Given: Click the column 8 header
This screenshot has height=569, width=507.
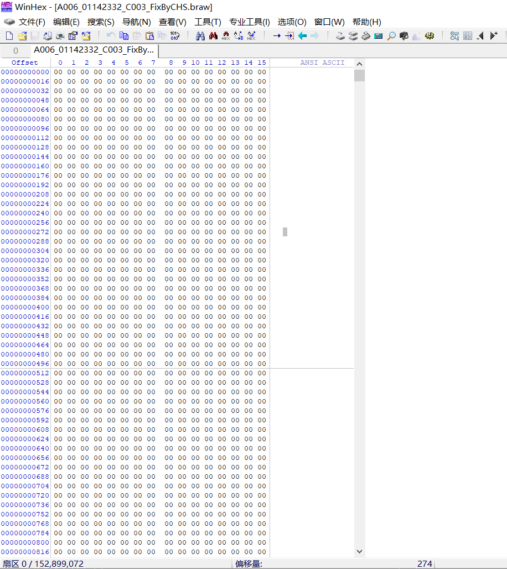Looking at the screenshot, I should coord(171,63).
